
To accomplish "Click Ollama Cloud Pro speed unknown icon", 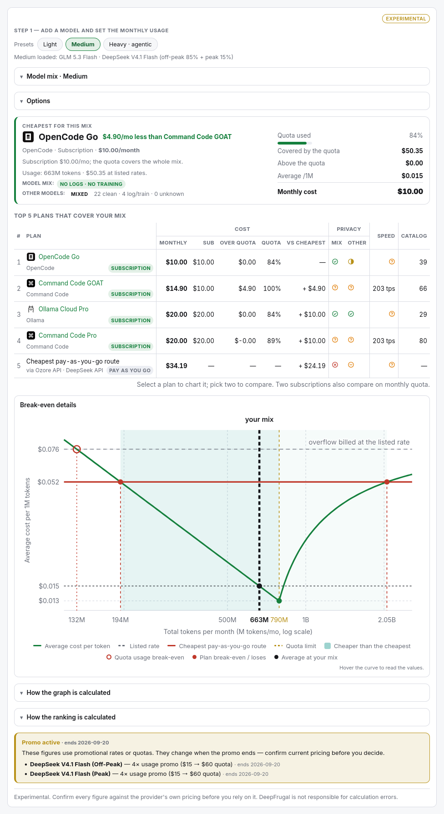I will tap(392, 314).
